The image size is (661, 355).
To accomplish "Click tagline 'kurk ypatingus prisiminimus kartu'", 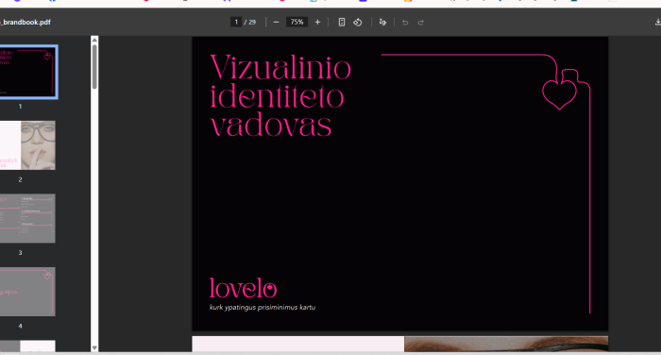I will click(x=263, y=308).
